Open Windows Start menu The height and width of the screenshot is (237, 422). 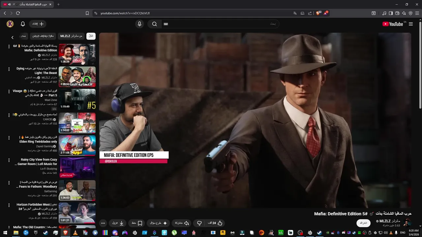pos(6,233)
